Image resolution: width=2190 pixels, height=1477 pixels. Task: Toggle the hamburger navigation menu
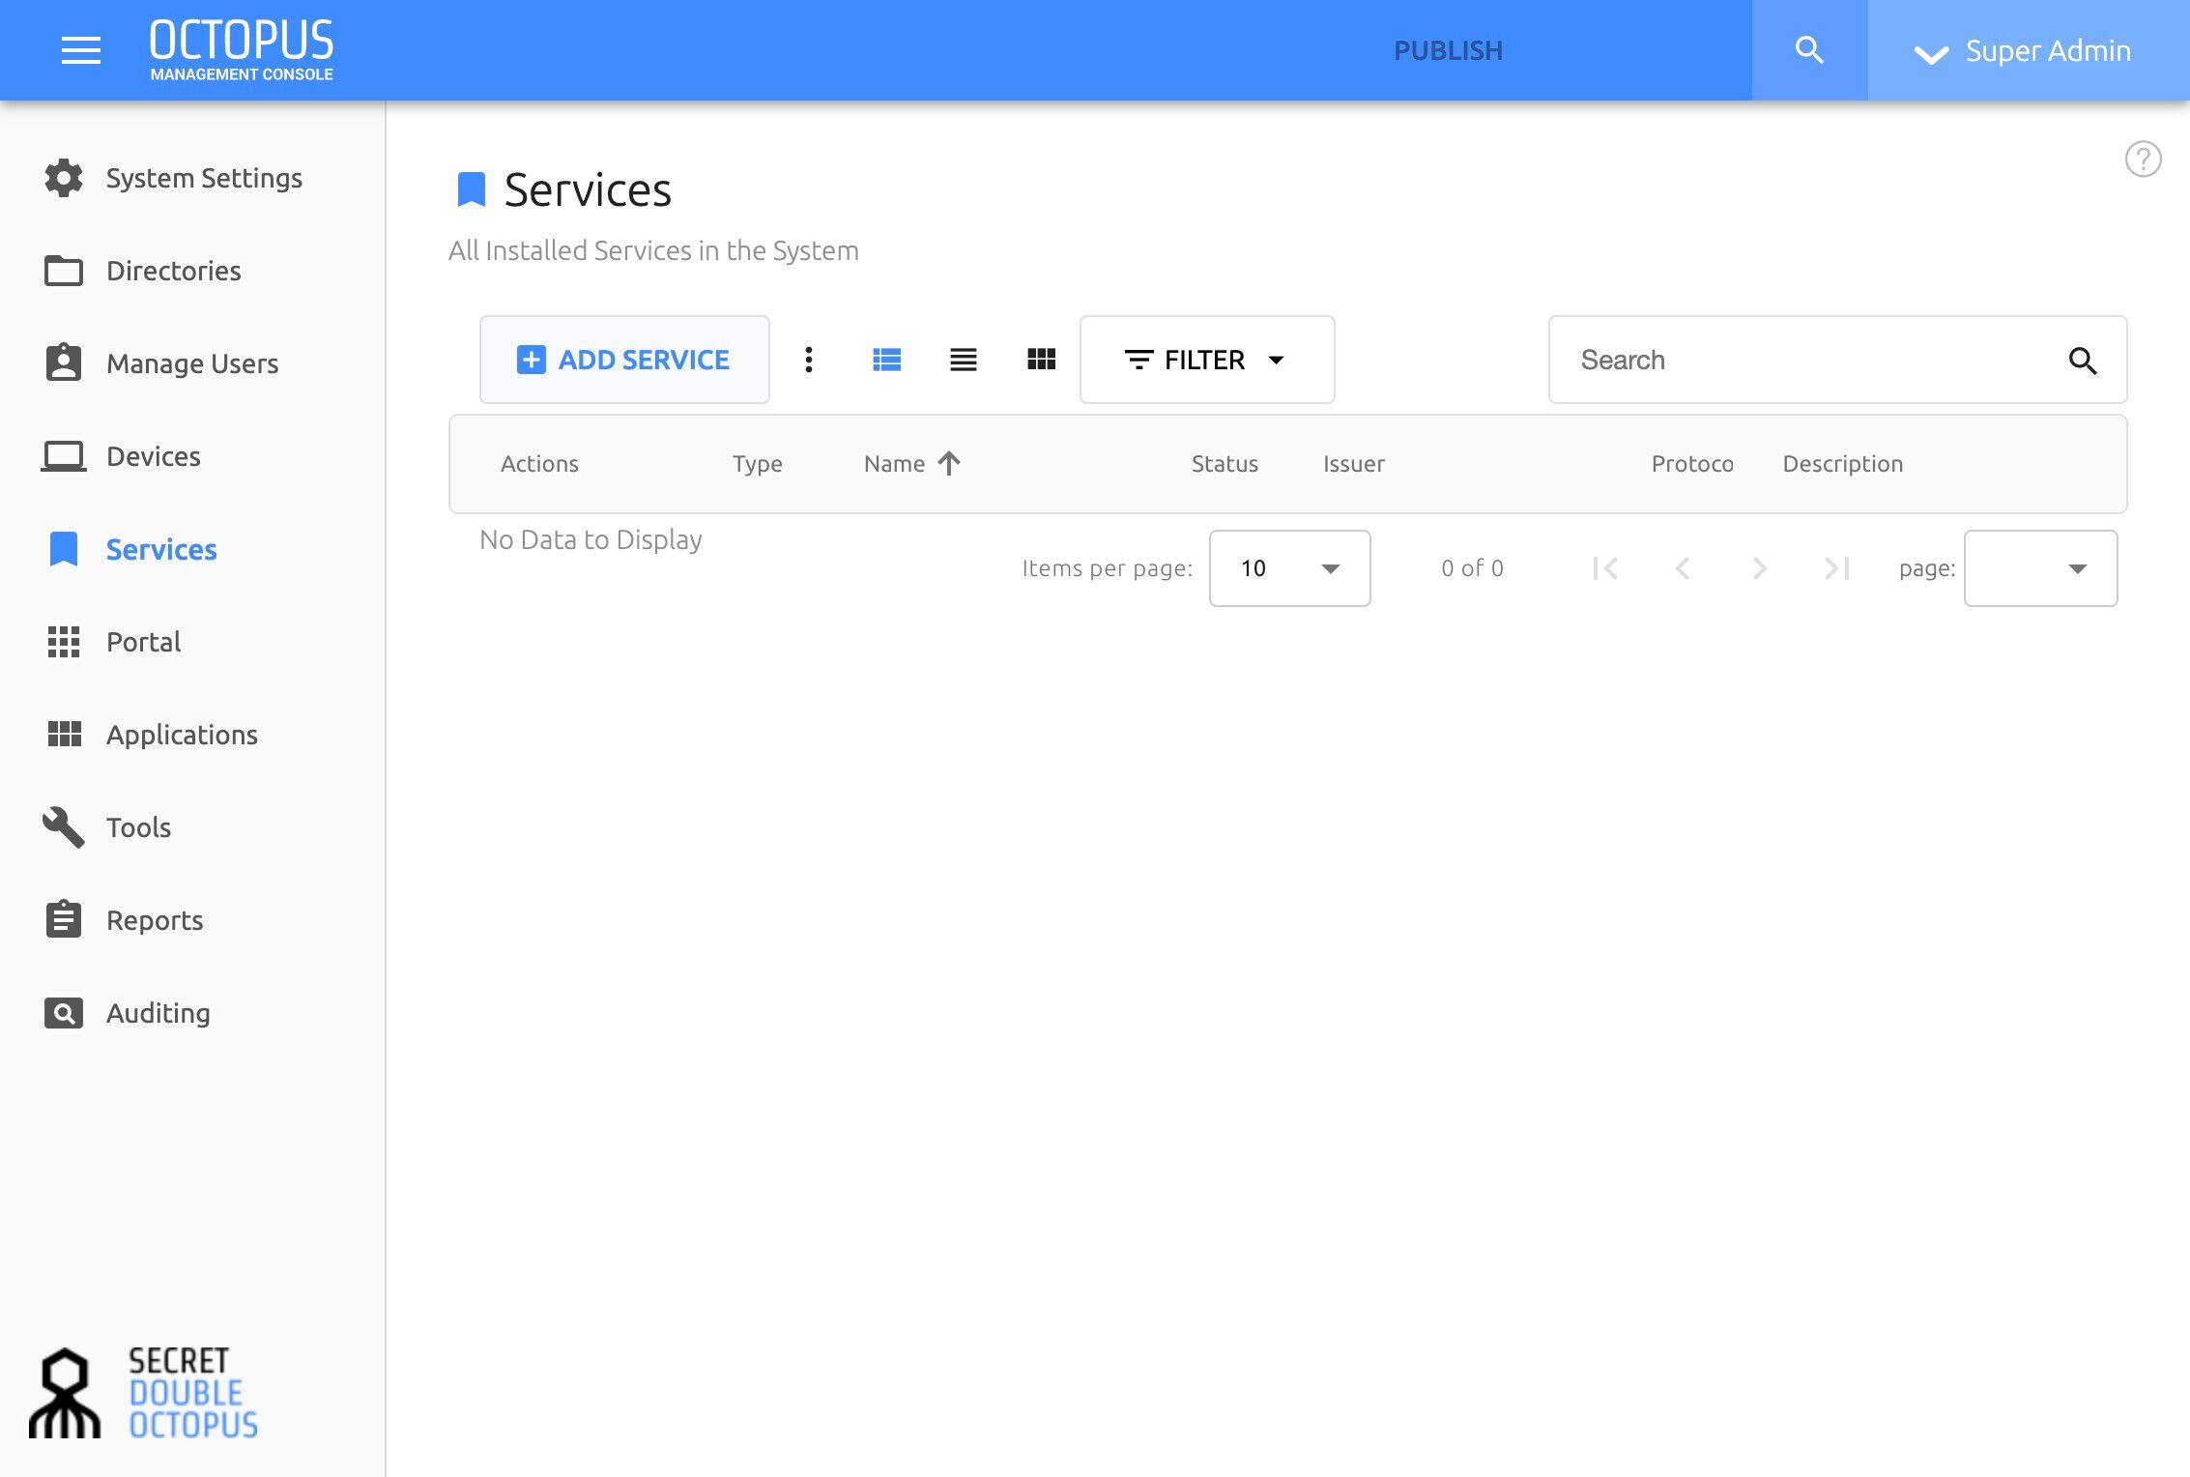[x=81, y=50]
